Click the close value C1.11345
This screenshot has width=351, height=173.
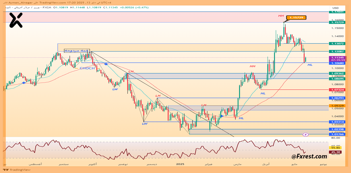tap(110, 7)
